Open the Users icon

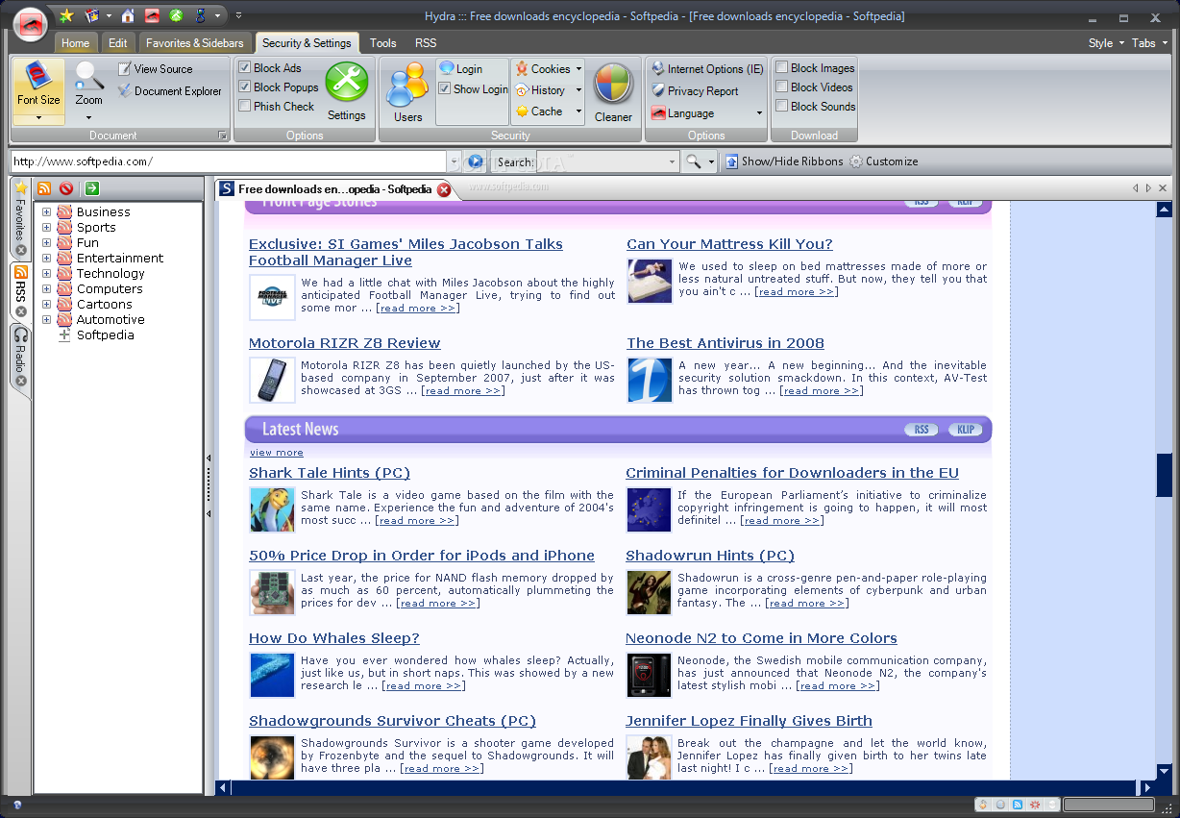407,91
